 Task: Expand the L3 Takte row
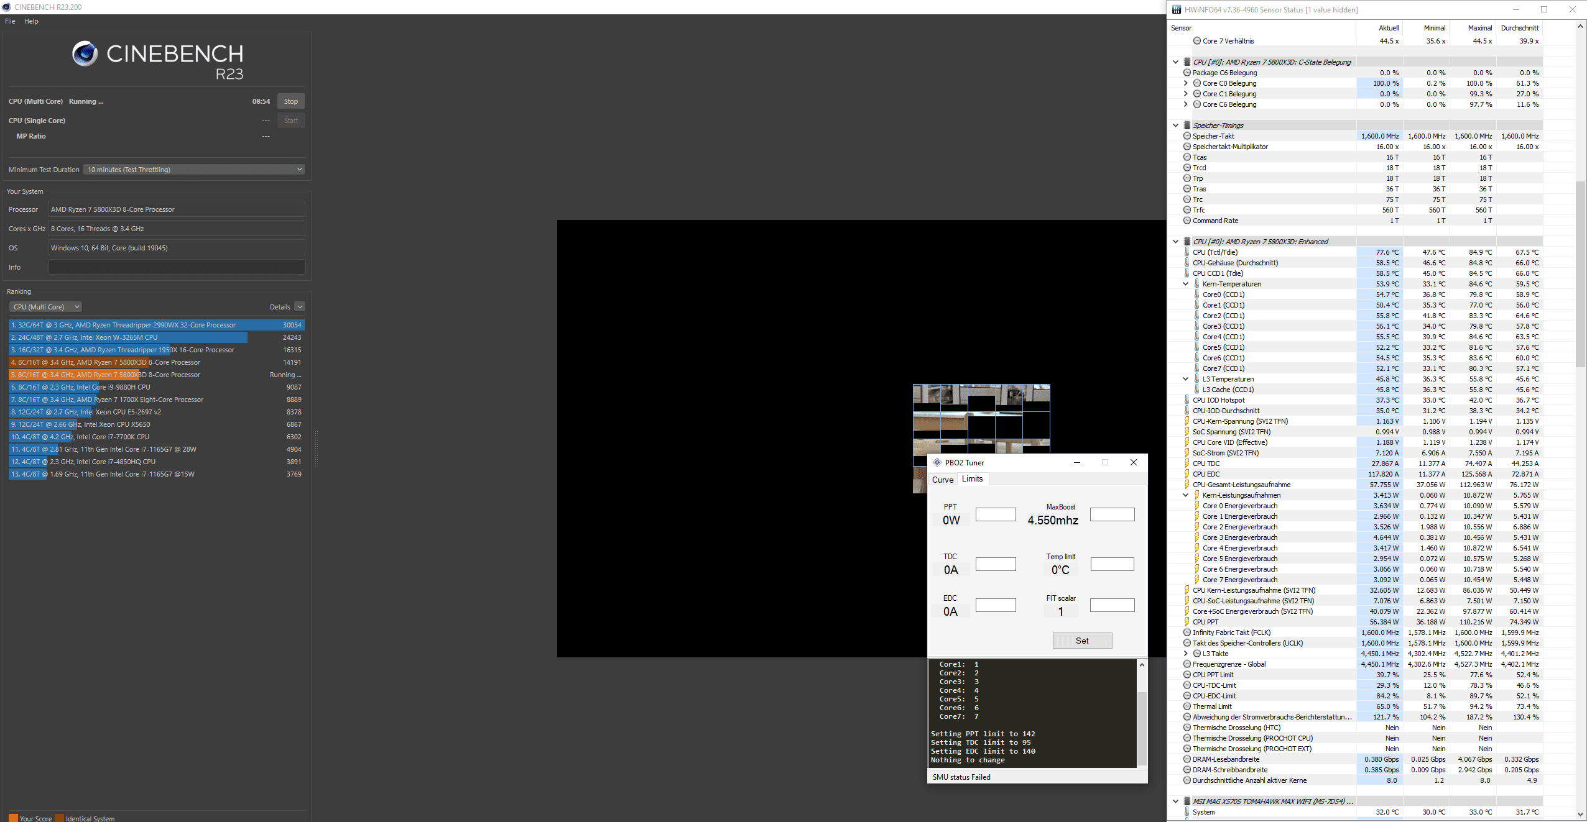[1185, 654]
